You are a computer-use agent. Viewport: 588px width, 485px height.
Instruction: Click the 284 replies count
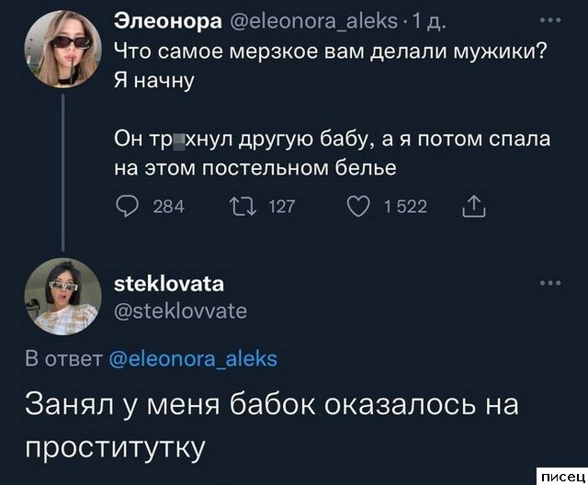pos(167,208)
